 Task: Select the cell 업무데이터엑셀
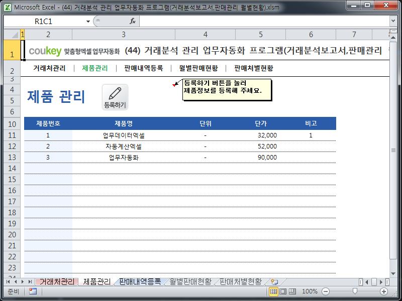124,135
